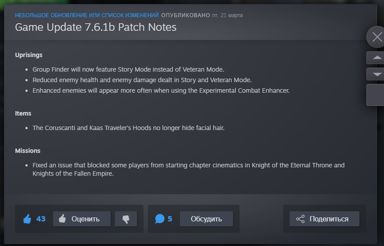This screenshot has width=384, height=246.
Task: Click the posted date пт, 21 марта
Action: coord(227,15)
